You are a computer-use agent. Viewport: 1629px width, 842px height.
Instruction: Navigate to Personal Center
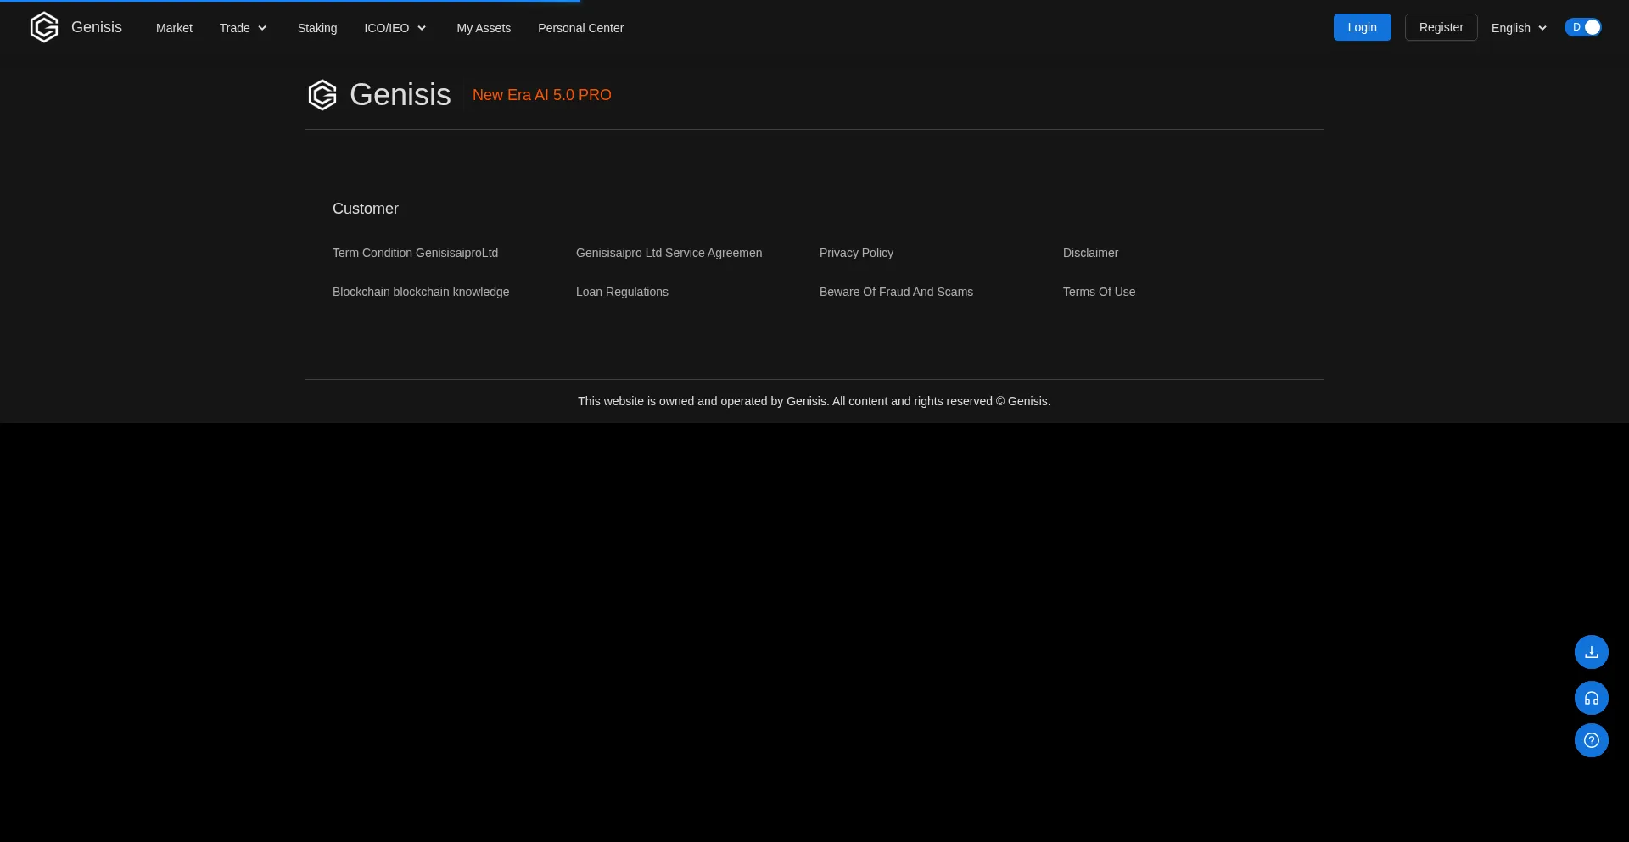pos(580,28)
